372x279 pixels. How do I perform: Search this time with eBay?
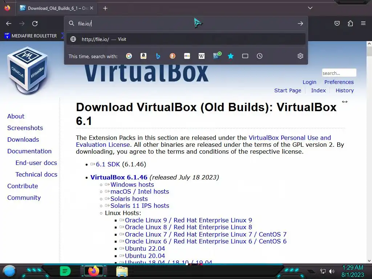[x=187, y=56]
